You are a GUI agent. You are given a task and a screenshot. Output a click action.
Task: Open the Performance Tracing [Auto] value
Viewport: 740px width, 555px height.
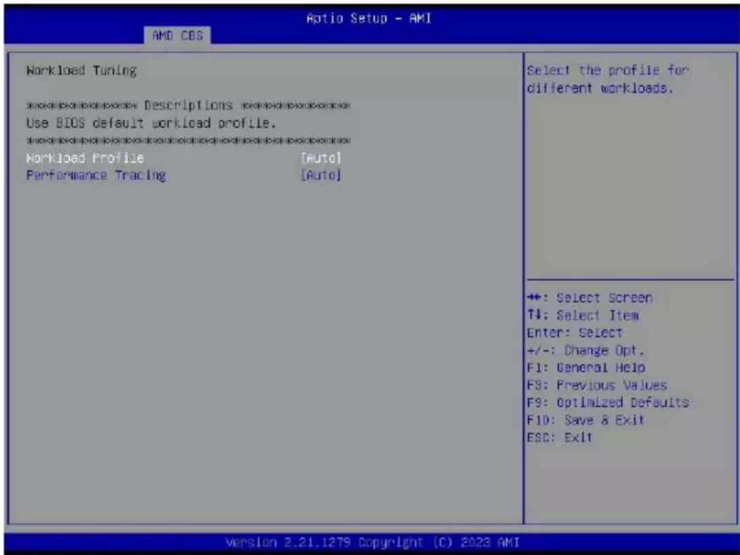click(321, 176)
